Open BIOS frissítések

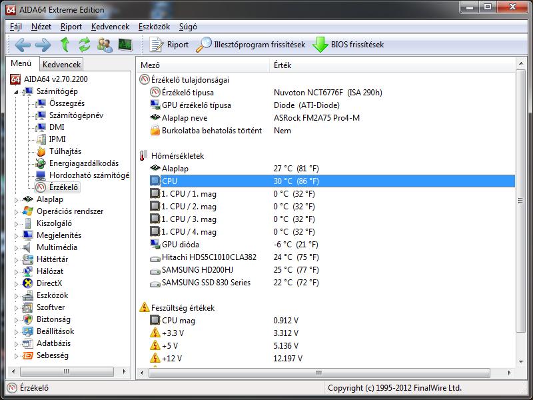tap(348, 45)
